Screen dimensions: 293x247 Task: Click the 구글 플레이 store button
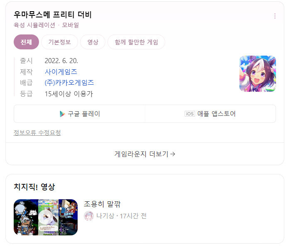point(80,114)
